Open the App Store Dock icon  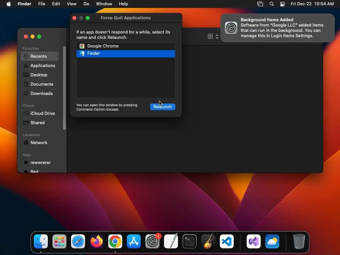[134, 241]
